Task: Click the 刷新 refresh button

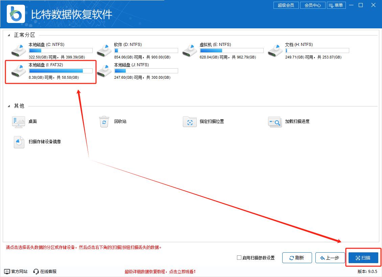Action: (297, 258)
